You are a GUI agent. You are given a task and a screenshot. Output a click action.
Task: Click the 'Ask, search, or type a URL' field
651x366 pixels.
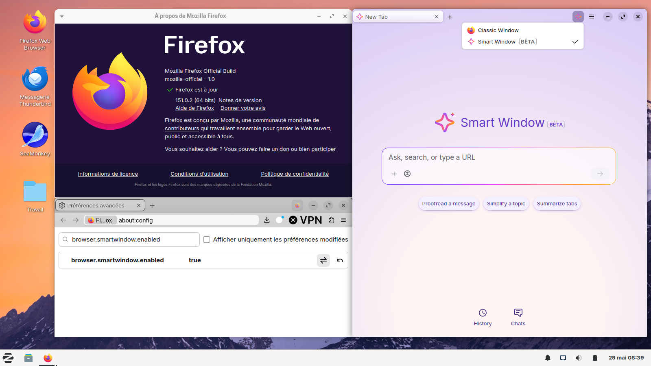498,157
